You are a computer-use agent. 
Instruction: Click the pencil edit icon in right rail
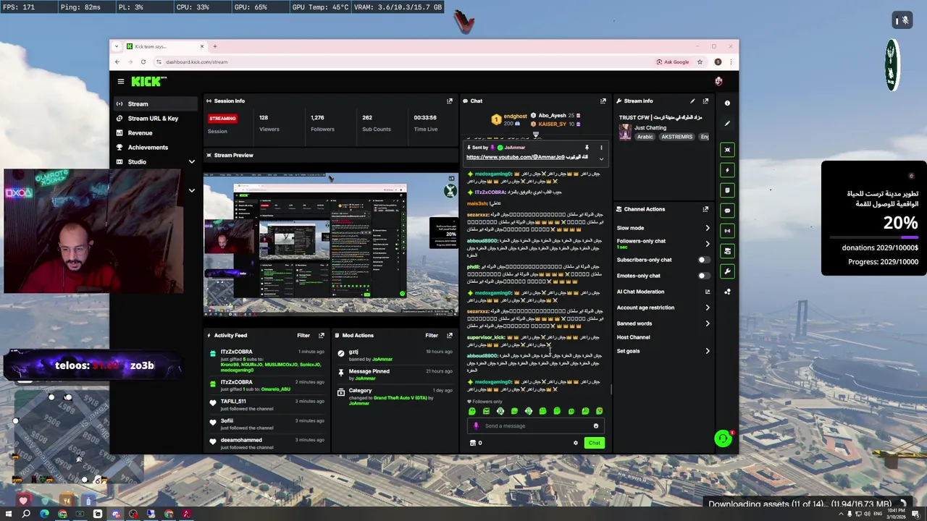point(727,123)
